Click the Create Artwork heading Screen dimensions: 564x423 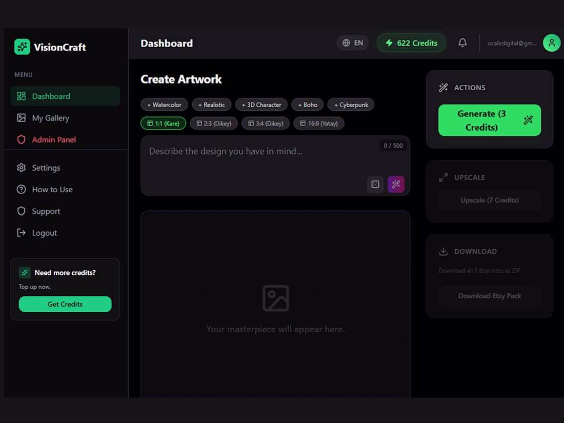181,79
